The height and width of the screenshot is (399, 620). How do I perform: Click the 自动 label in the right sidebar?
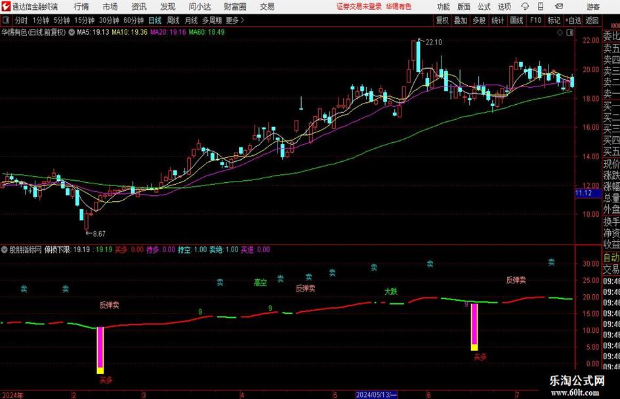pyautogui.click(x=611, y=257)
